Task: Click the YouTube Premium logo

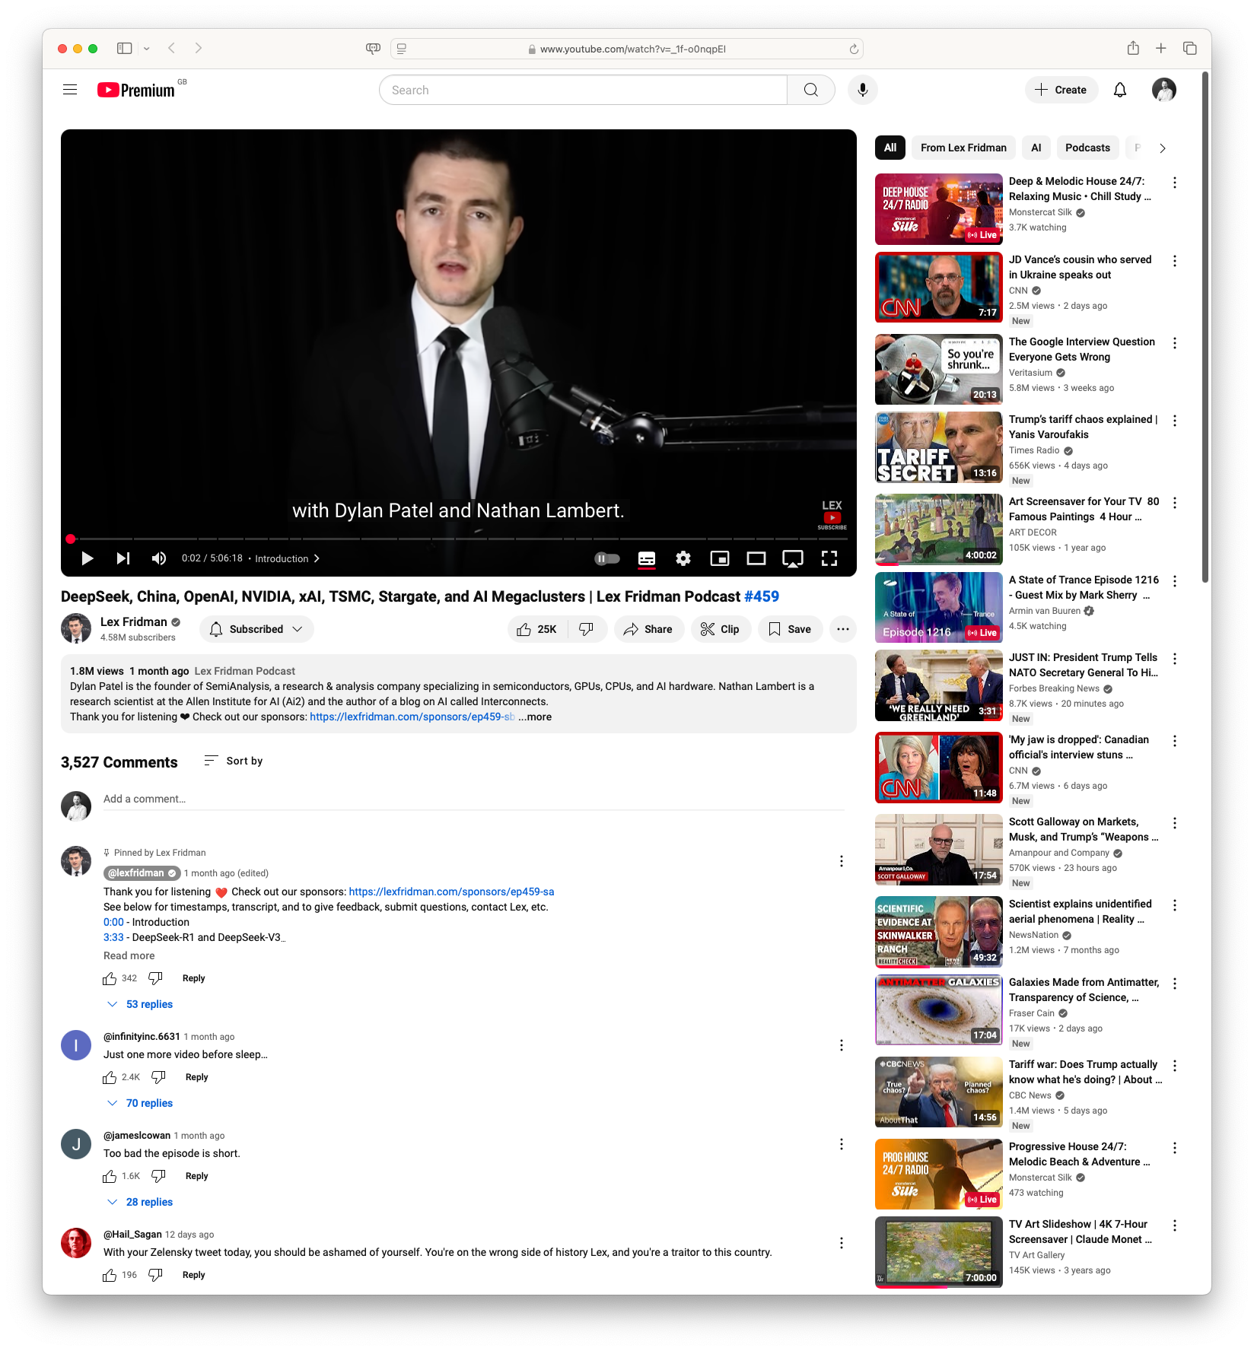Action: point(135,89)
